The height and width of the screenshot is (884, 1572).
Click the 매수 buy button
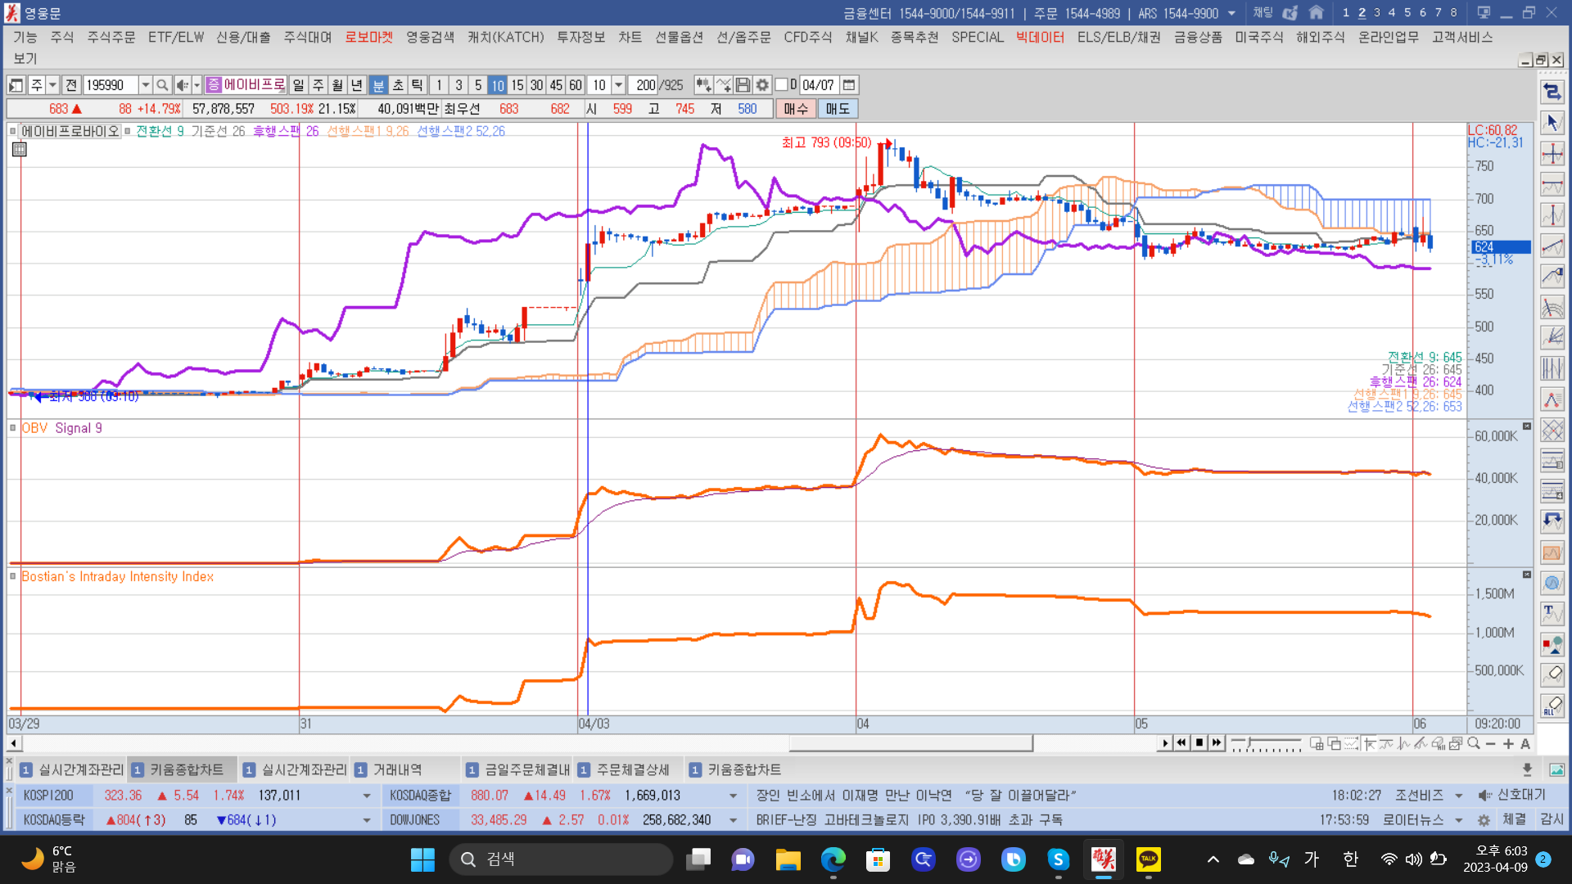coord(795,109)
